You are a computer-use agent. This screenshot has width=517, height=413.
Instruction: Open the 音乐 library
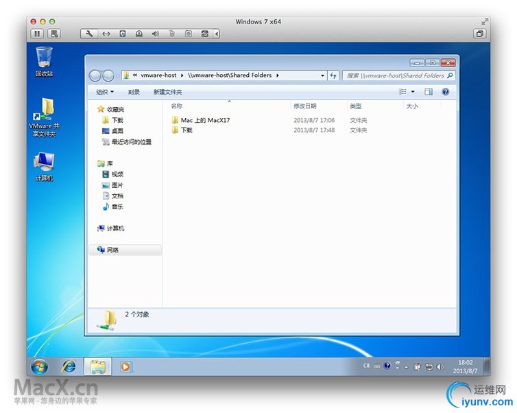[x=112, y=206]
